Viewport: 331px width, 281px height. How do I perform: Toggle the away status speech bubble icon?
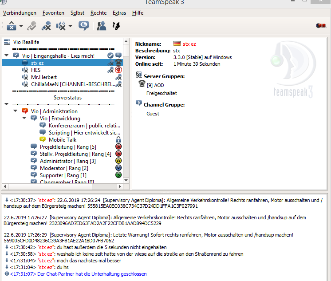[84, 26]
